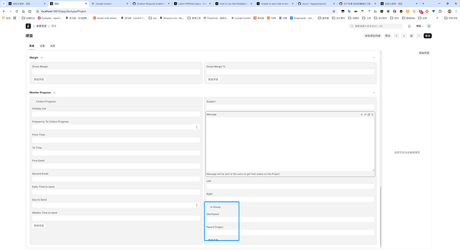The height and width of the screenshot is (250, 460).
Task: Open browser profile avatar icon
Action: tap(449, 11)
